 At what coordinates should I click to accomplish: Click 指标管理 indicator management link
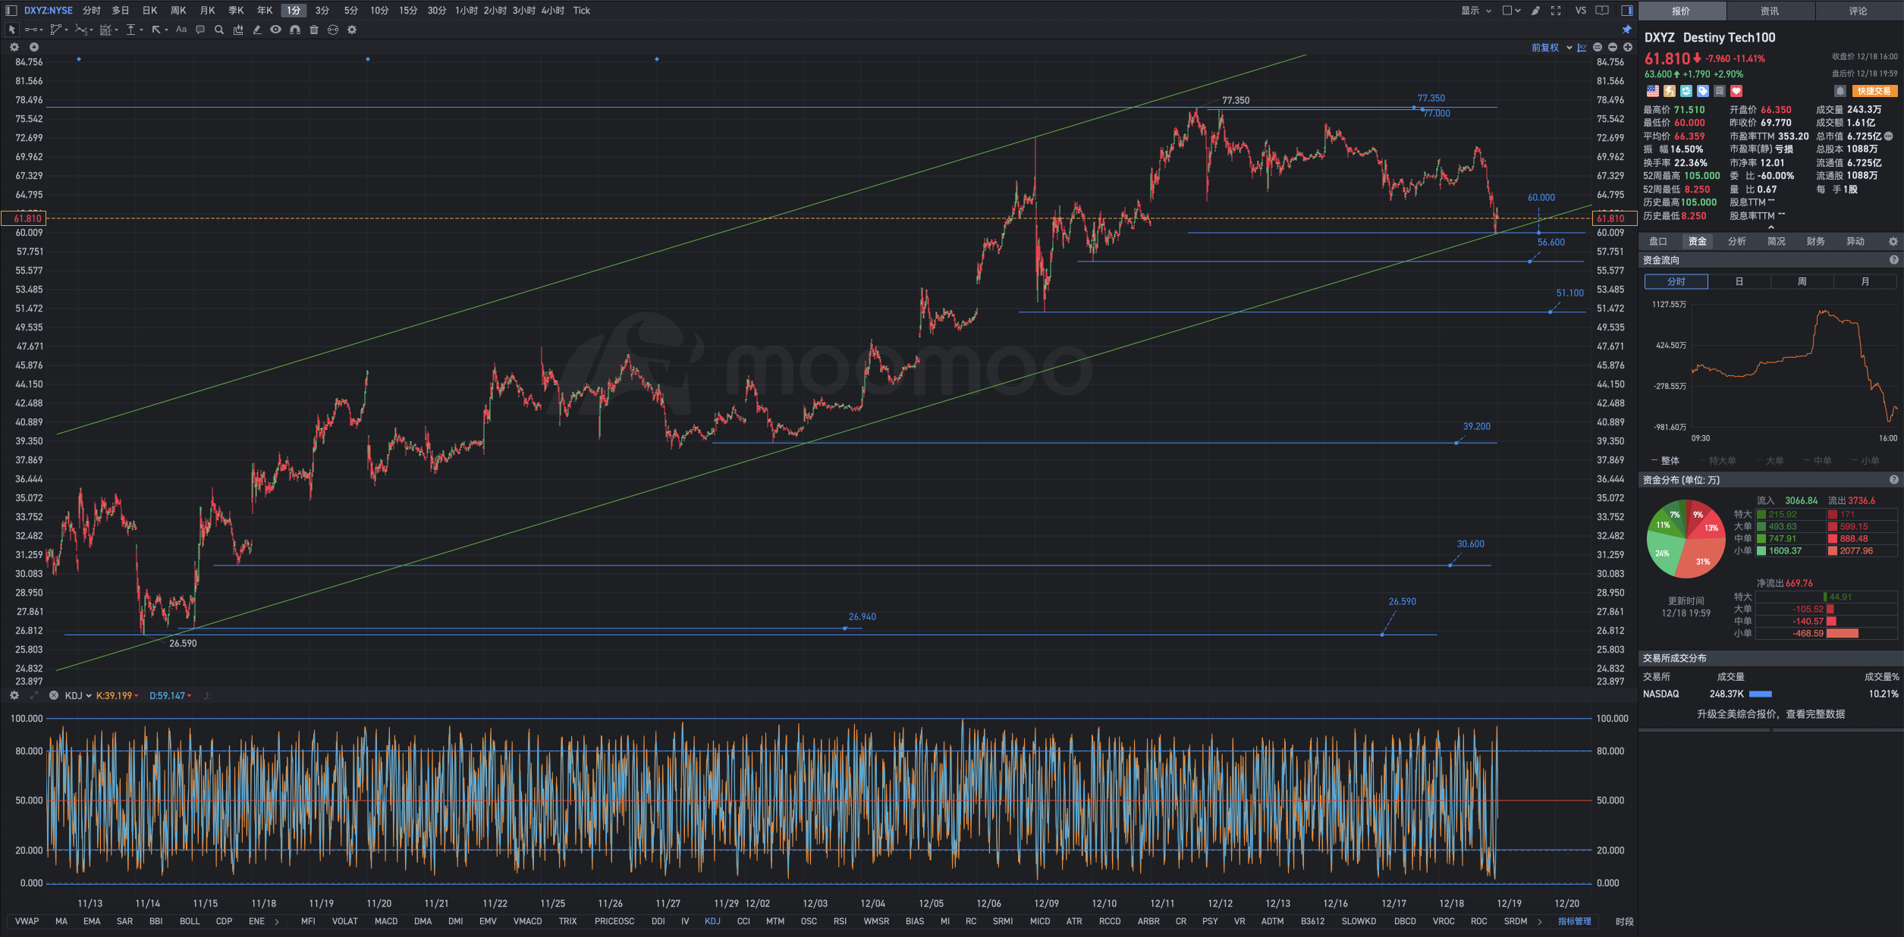[x=1574, y=921]
